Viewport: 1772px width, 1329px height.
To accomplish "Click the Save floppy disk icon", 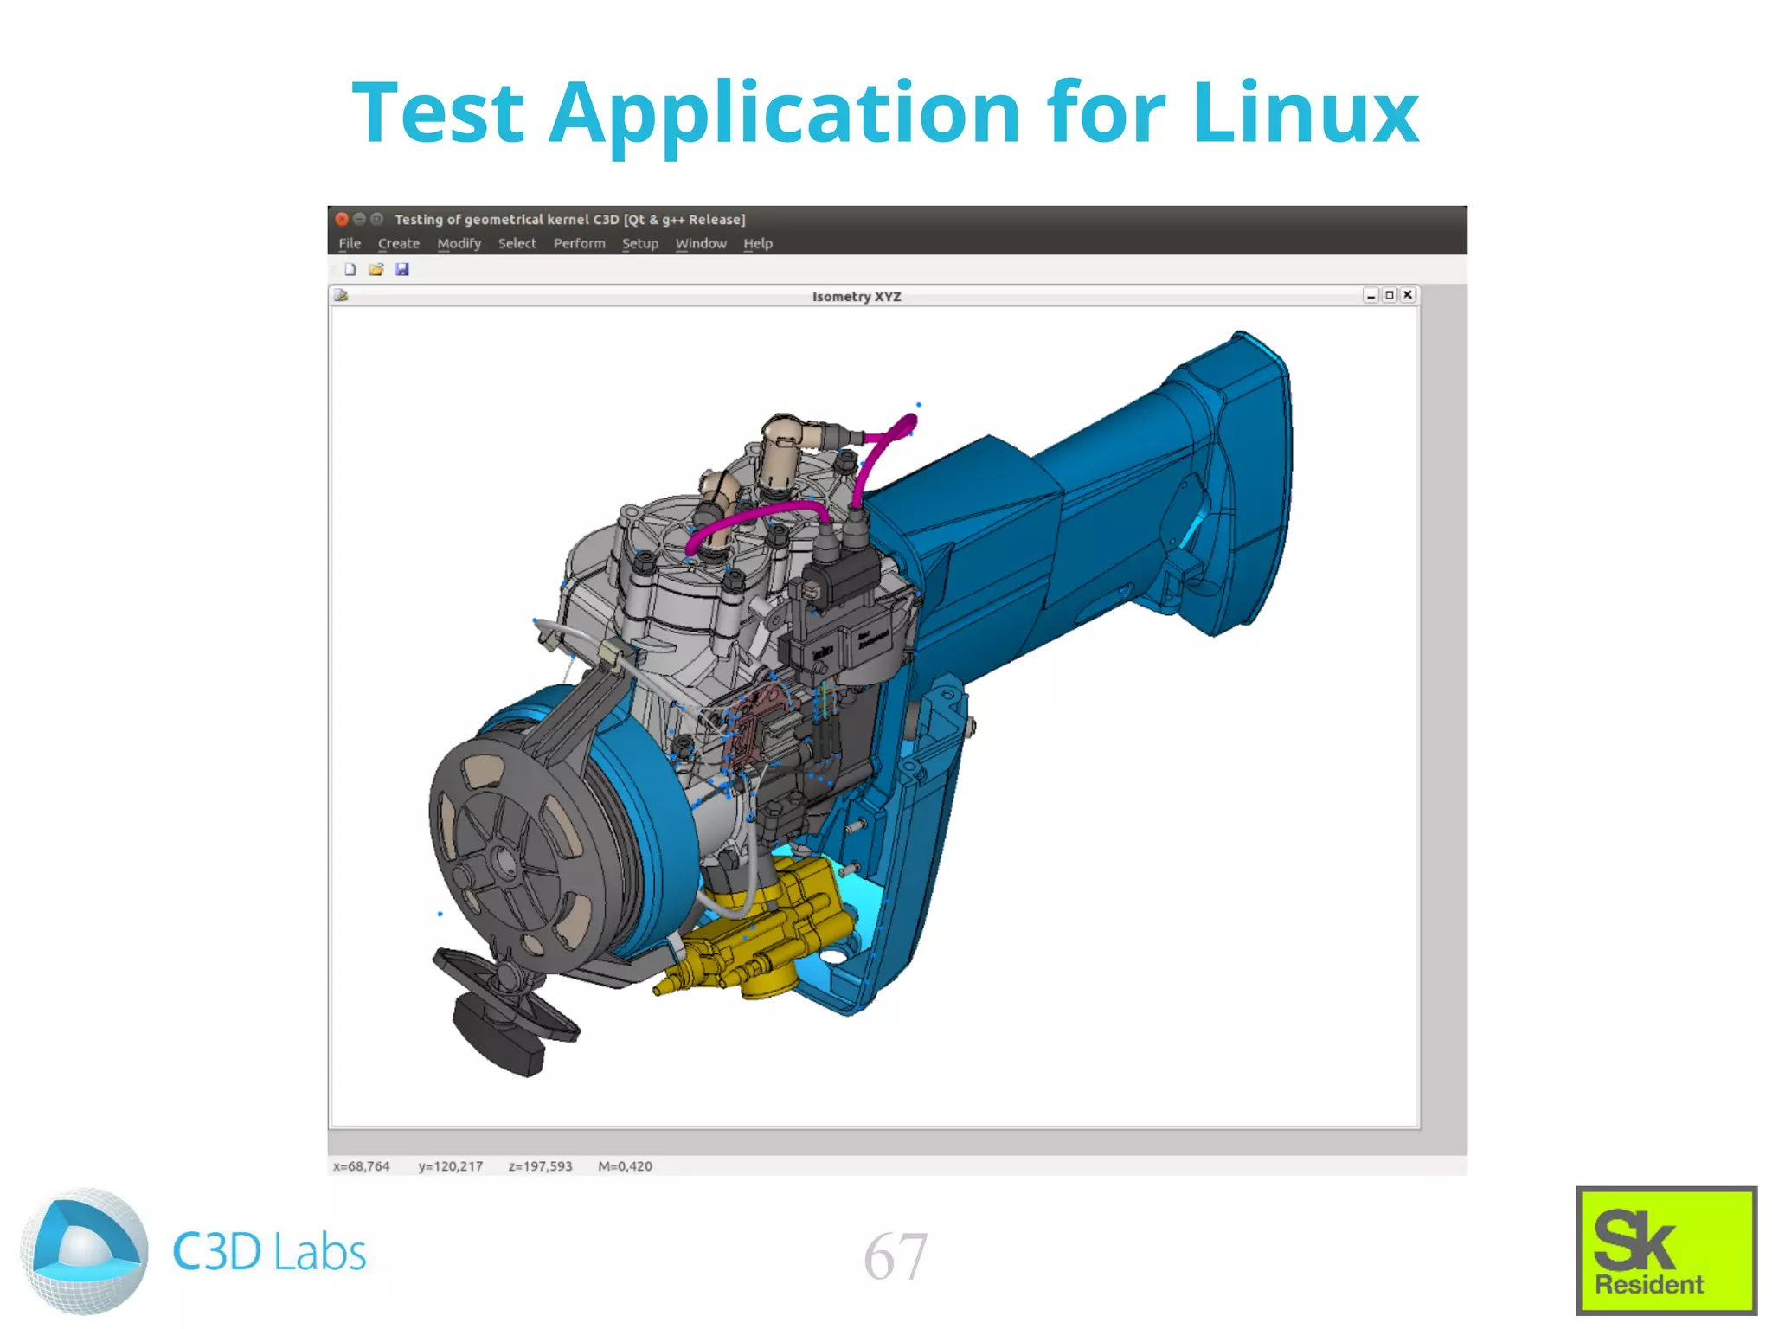I will click(401, 269).
